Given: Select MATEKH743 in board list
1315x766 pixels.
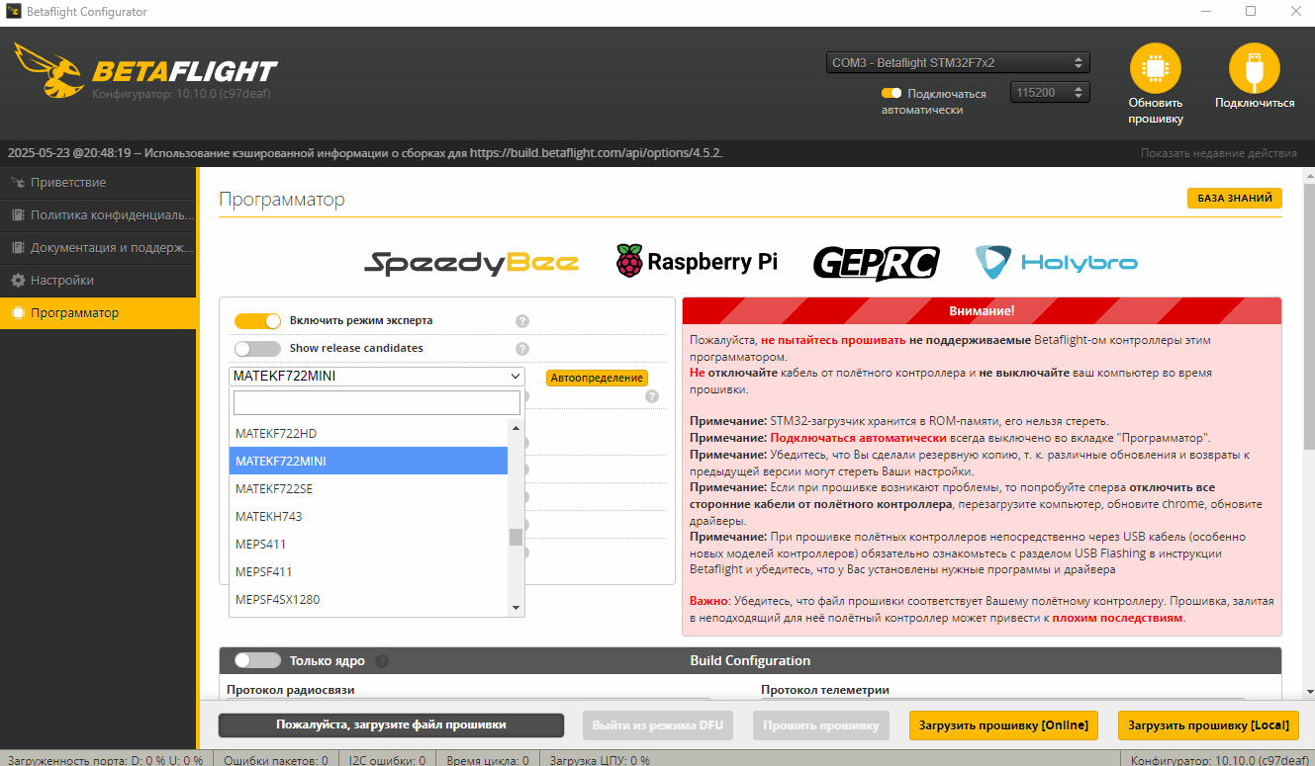Looking at the screenshot, I should (368, 517).
